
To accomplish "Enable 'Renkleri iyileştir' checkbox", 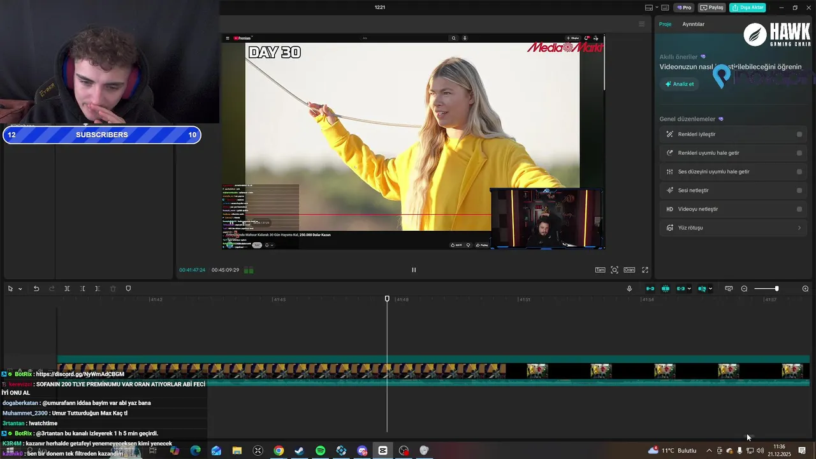I will pyautogui.click(x=799, y=135).
